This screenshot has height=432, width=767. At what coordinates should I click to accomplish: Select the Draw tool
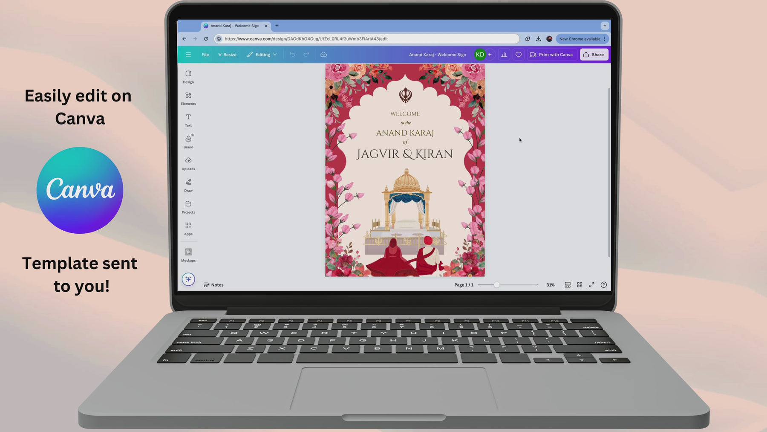click(188, 186)
